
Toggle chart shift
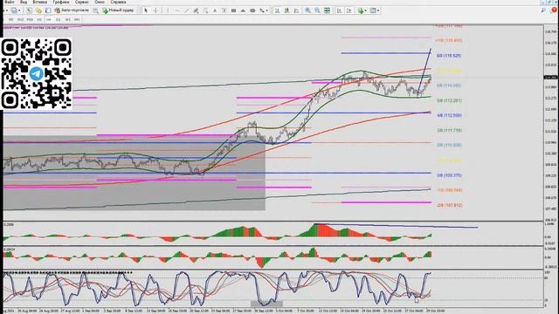point(349,10)
